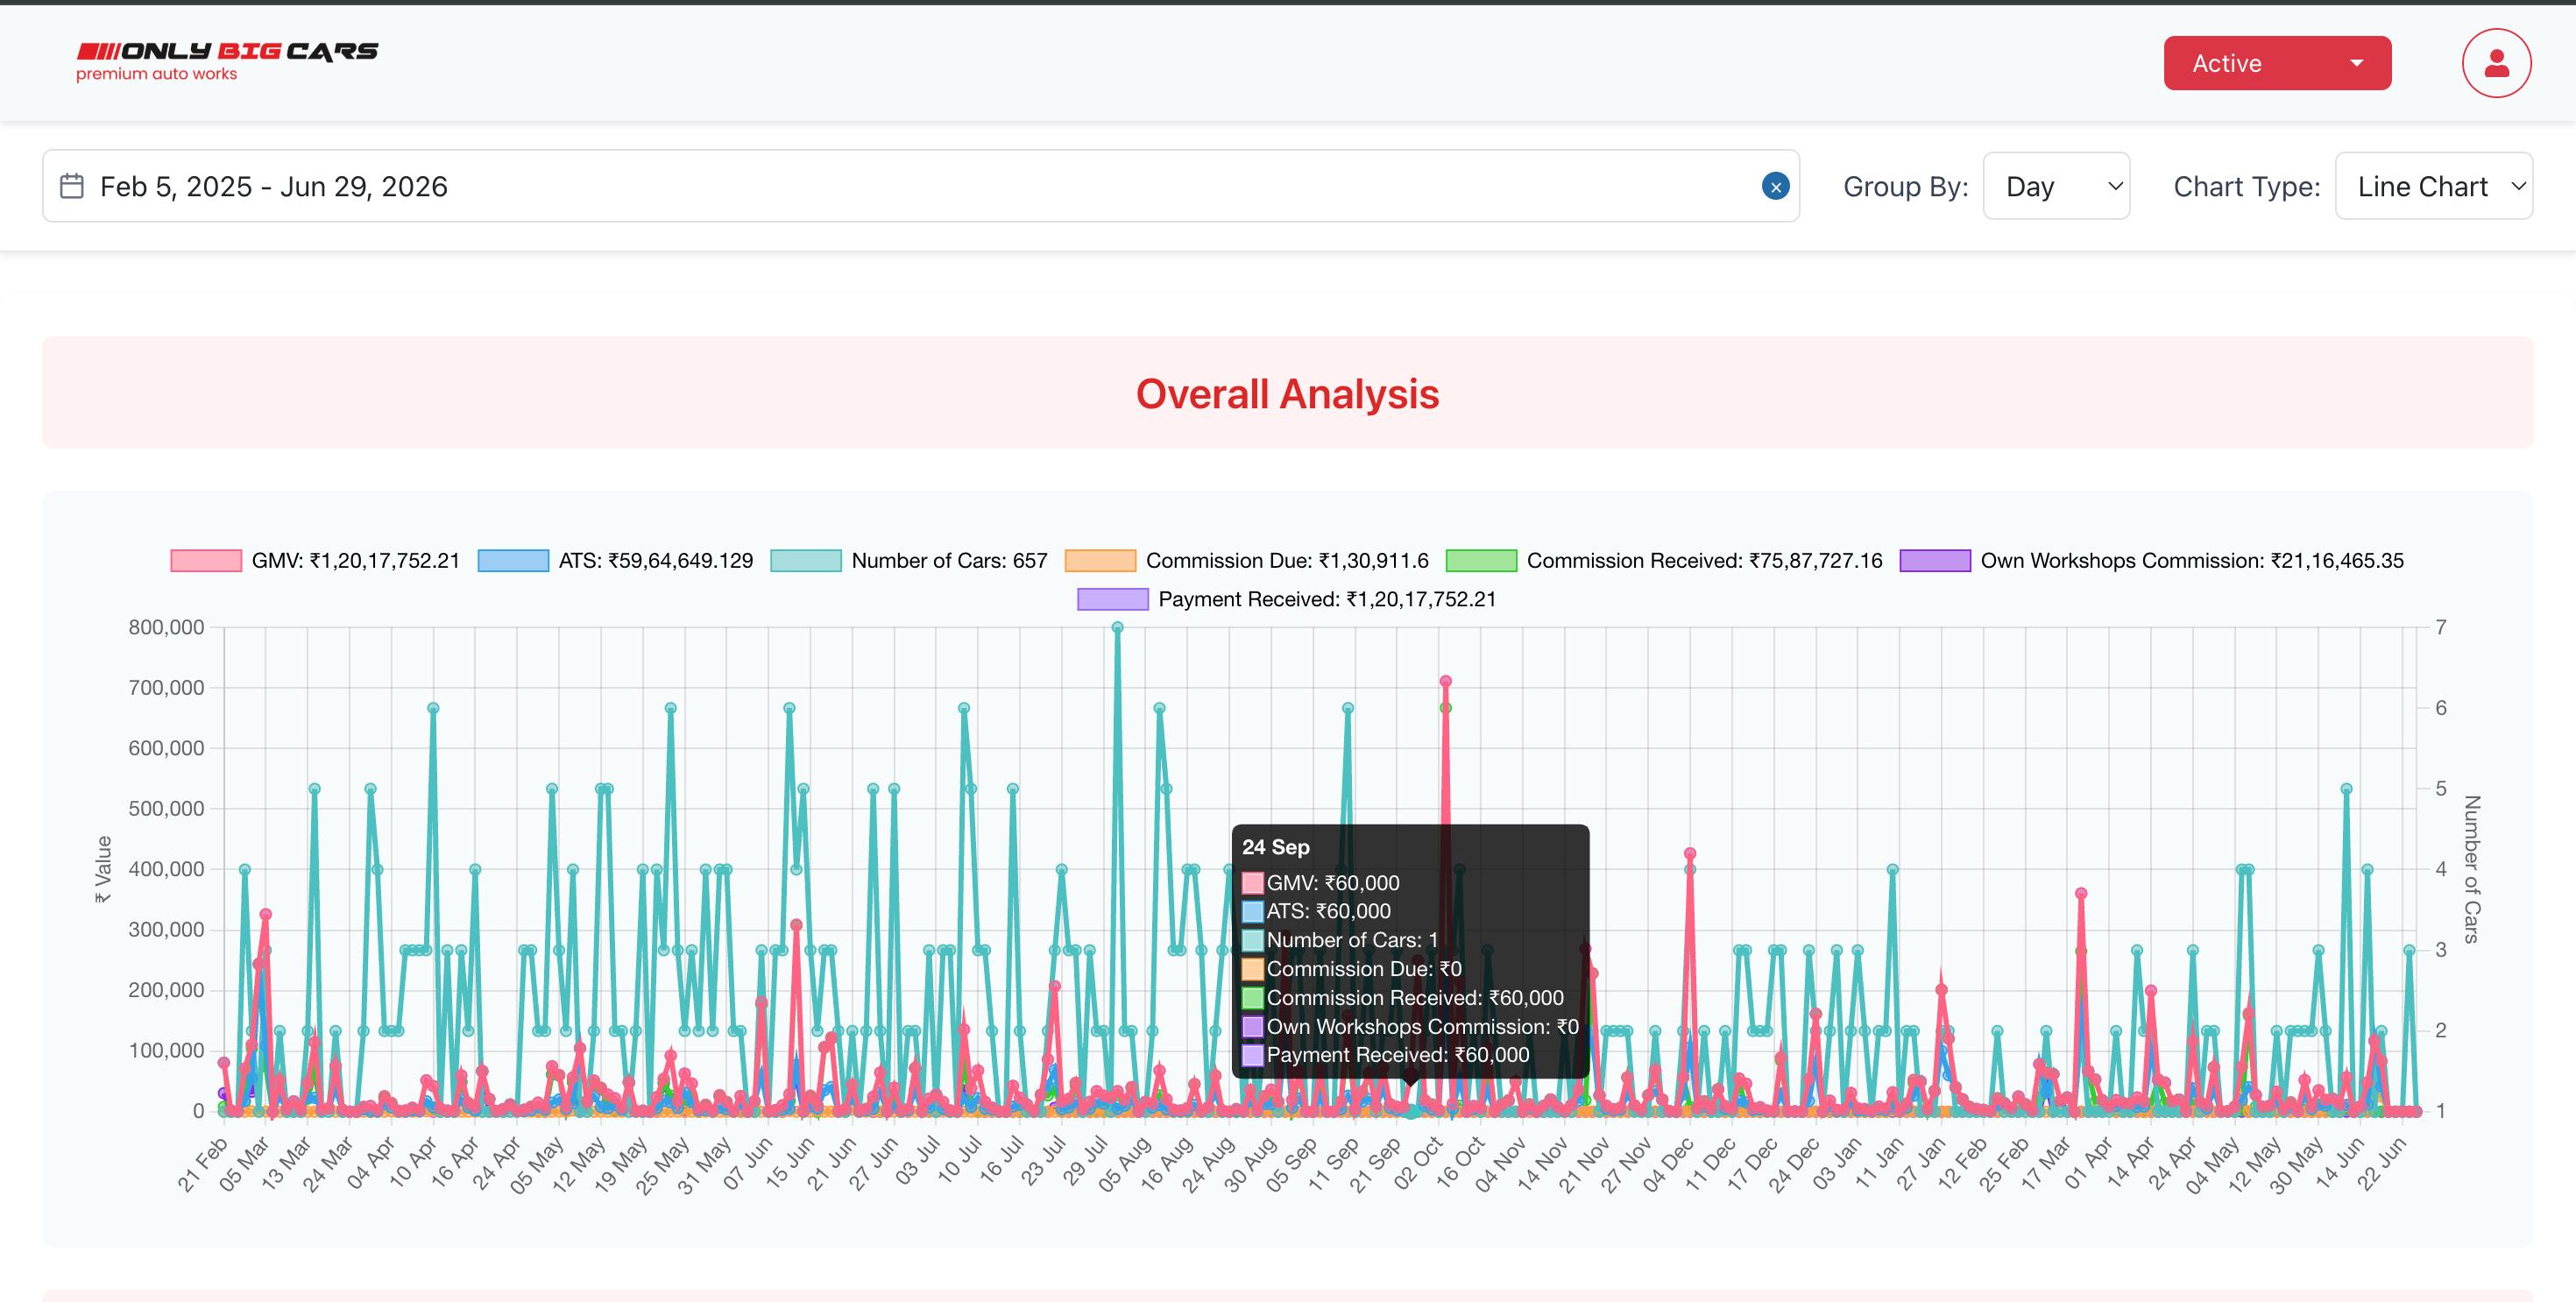Click the calendar icon in date field
The height and width of the screenshot is (1302, 2576).
point(72,186)
